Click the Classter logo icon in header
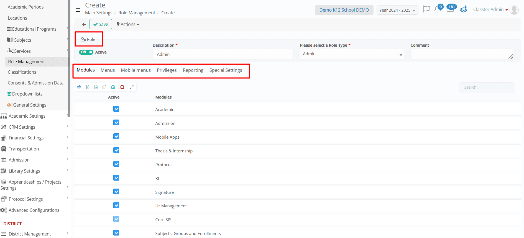Image resolution: width=524 pixels, height=238 pixels. click(464, 9)
